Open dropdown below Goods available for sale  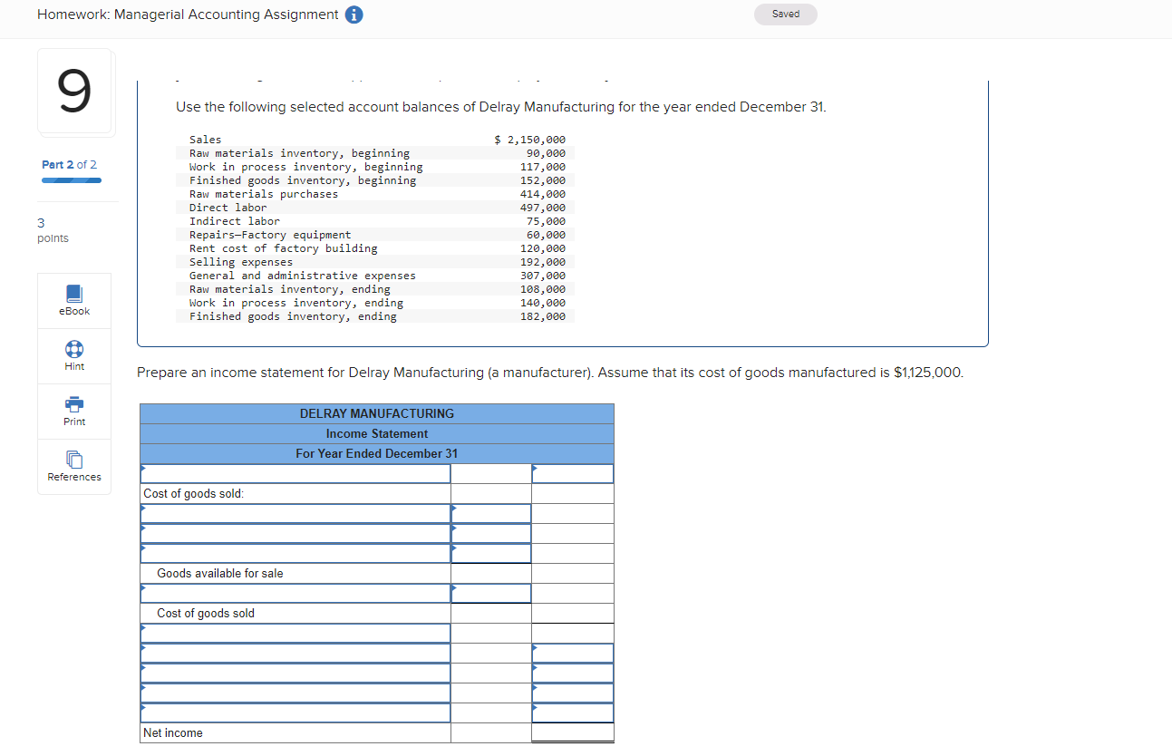[295, 593]
